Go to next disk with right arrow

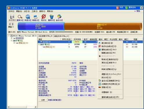point(12,24)
